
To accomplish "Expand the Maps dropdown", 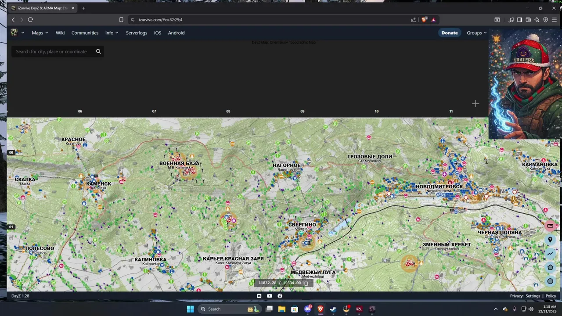I will point(40,33).
